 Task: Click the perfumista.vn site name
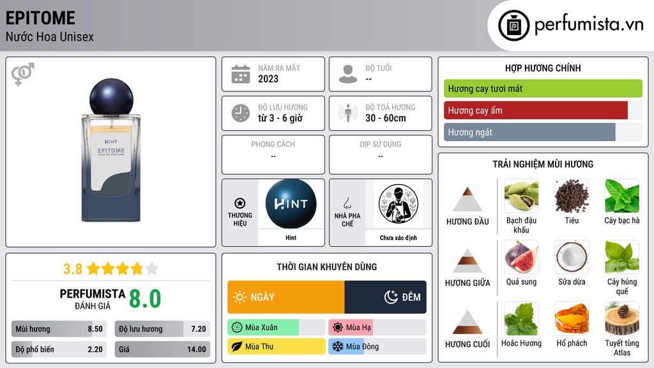click(589, 25)
